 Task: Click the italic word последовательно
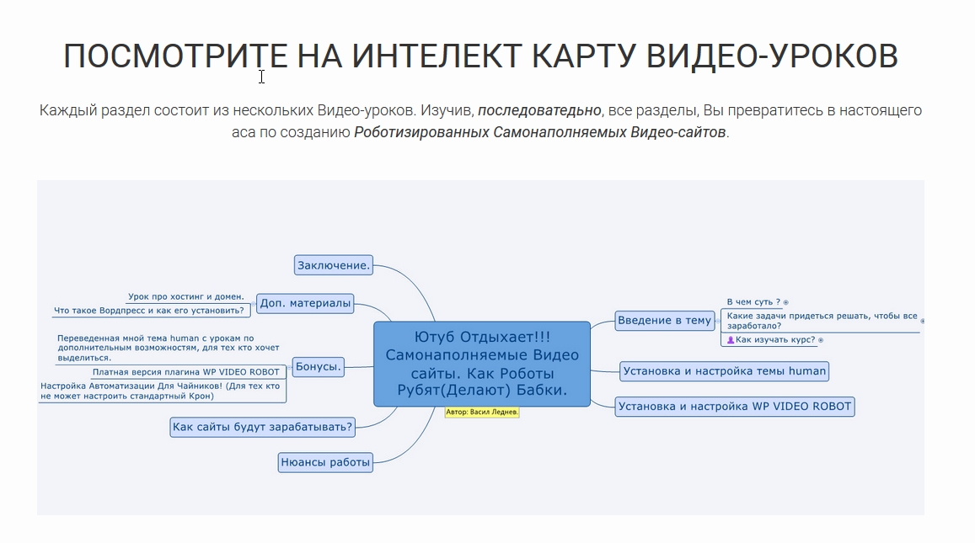click(x=539, y=110)
